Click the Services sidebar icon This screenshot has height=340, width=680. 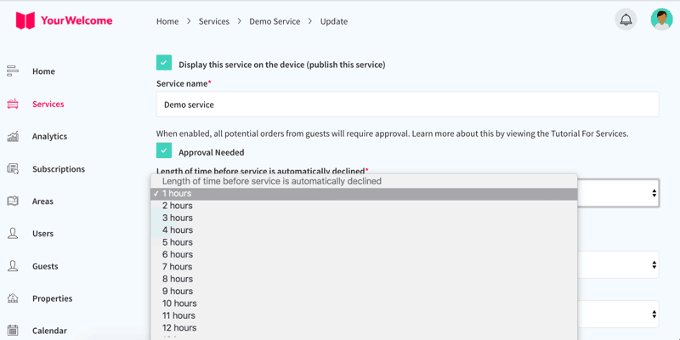13,104
